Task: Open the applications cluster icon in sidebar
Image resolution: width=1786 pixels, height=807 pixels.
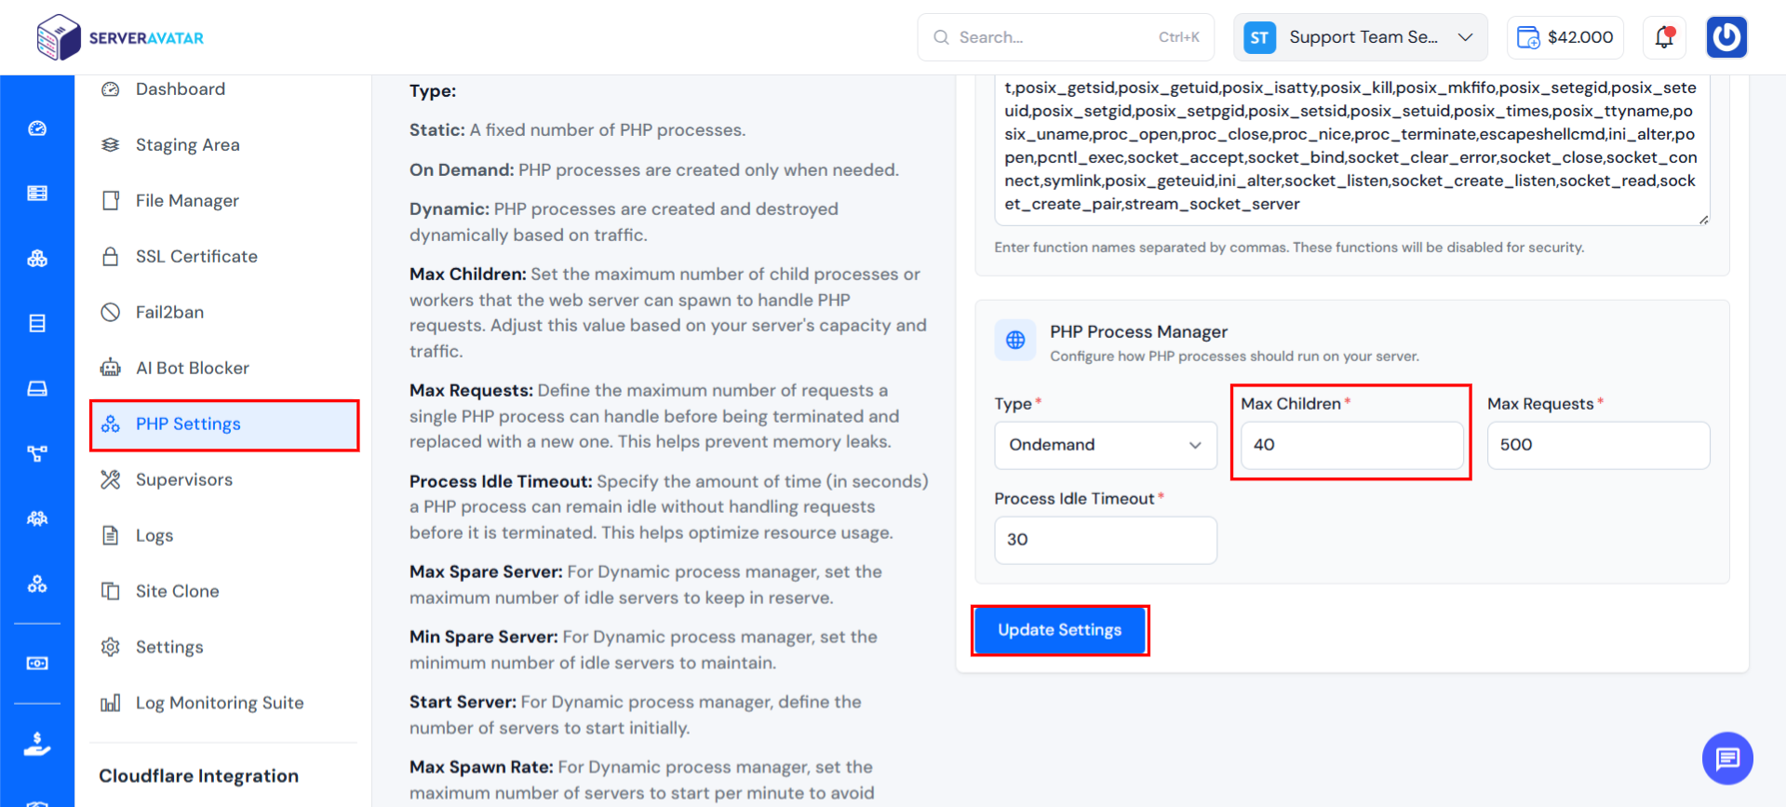Action: [x=37, y=258]
